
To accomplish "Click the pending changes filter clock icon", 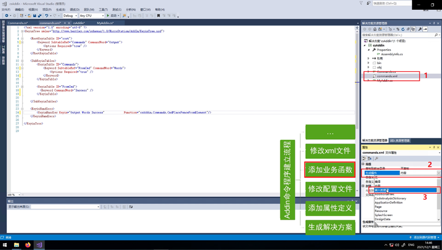I will [390, 29].
